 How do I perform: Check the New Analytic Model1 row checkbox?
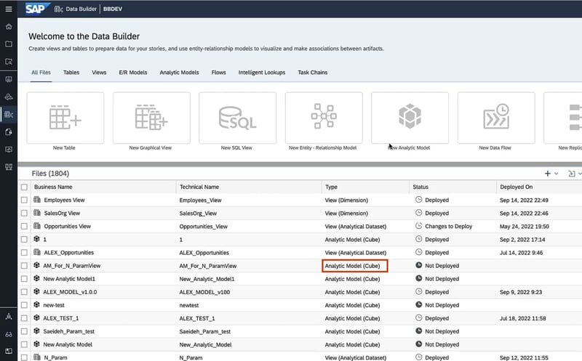pyautogui.click(x=24, y=279)
